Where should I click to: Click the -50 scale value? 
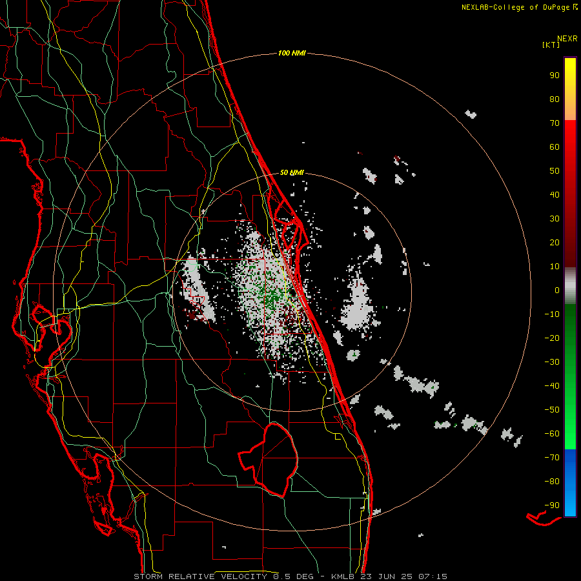552,410
